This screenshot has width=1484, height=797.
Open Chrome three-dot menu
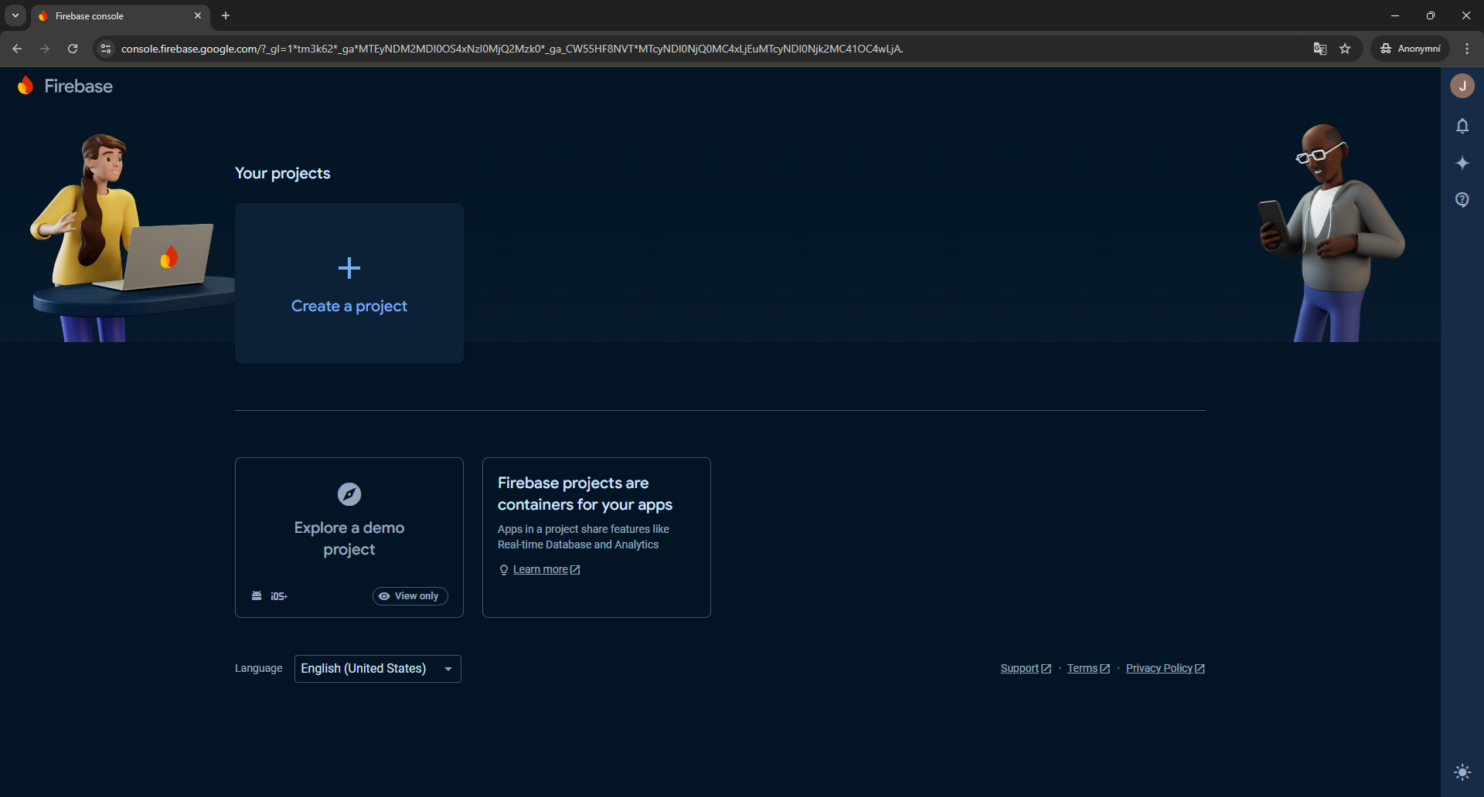1467,49
